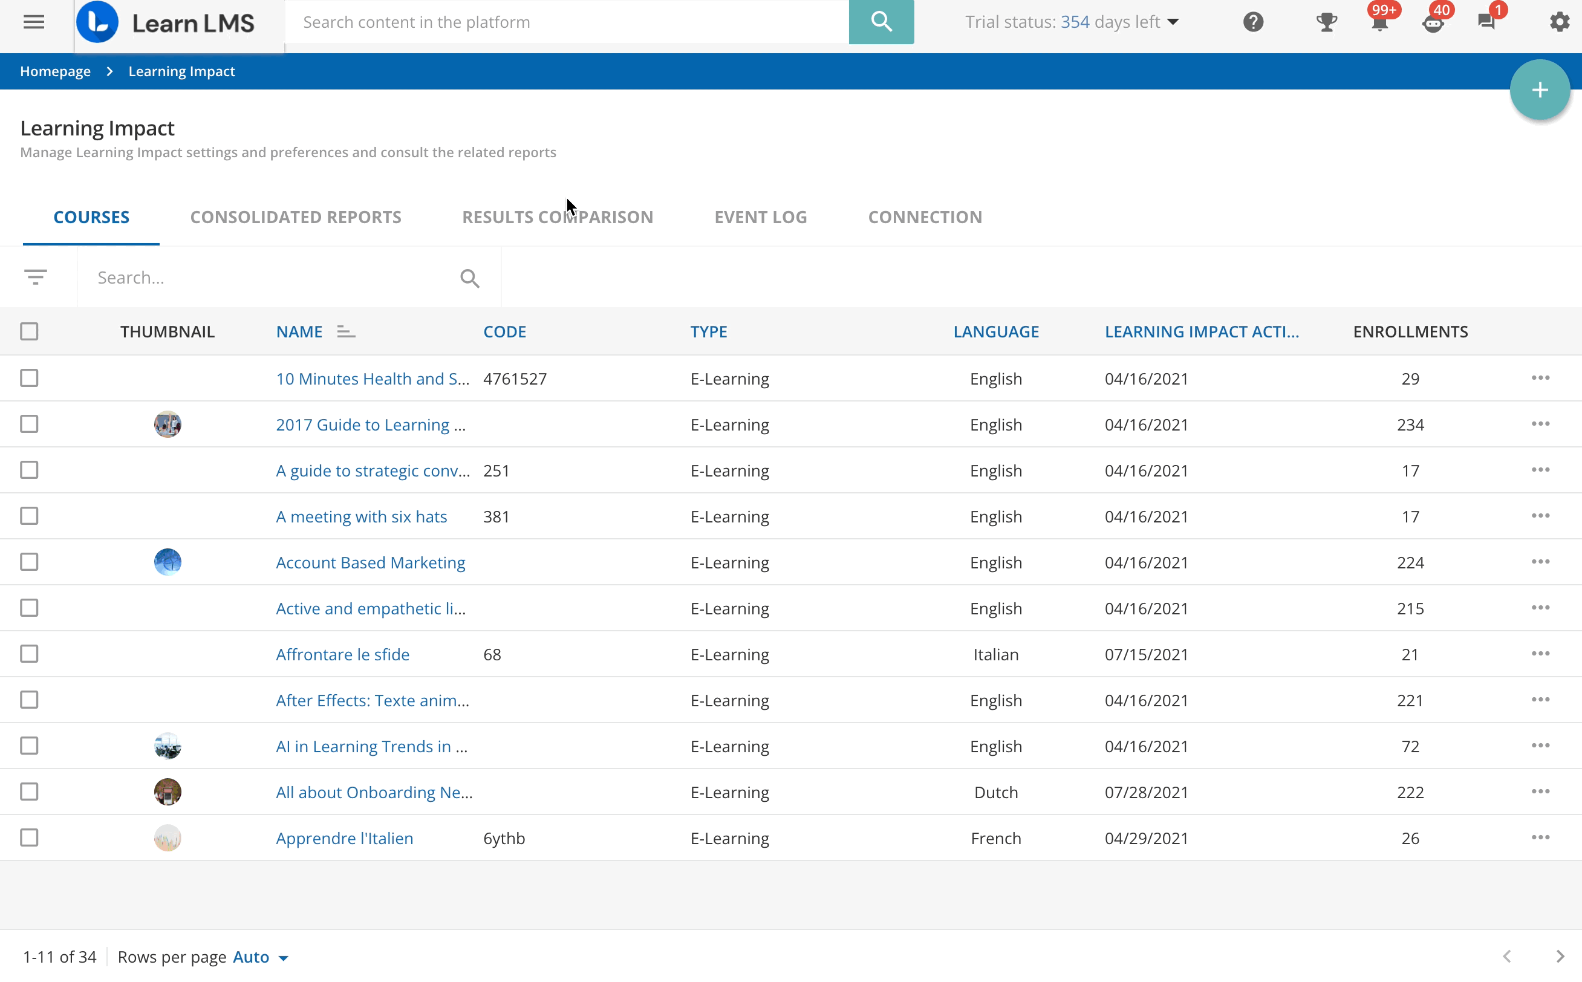Open actions menu for 10 Minutes Health row
This screenshot has width=1582, height=982.
point(1540,378)
